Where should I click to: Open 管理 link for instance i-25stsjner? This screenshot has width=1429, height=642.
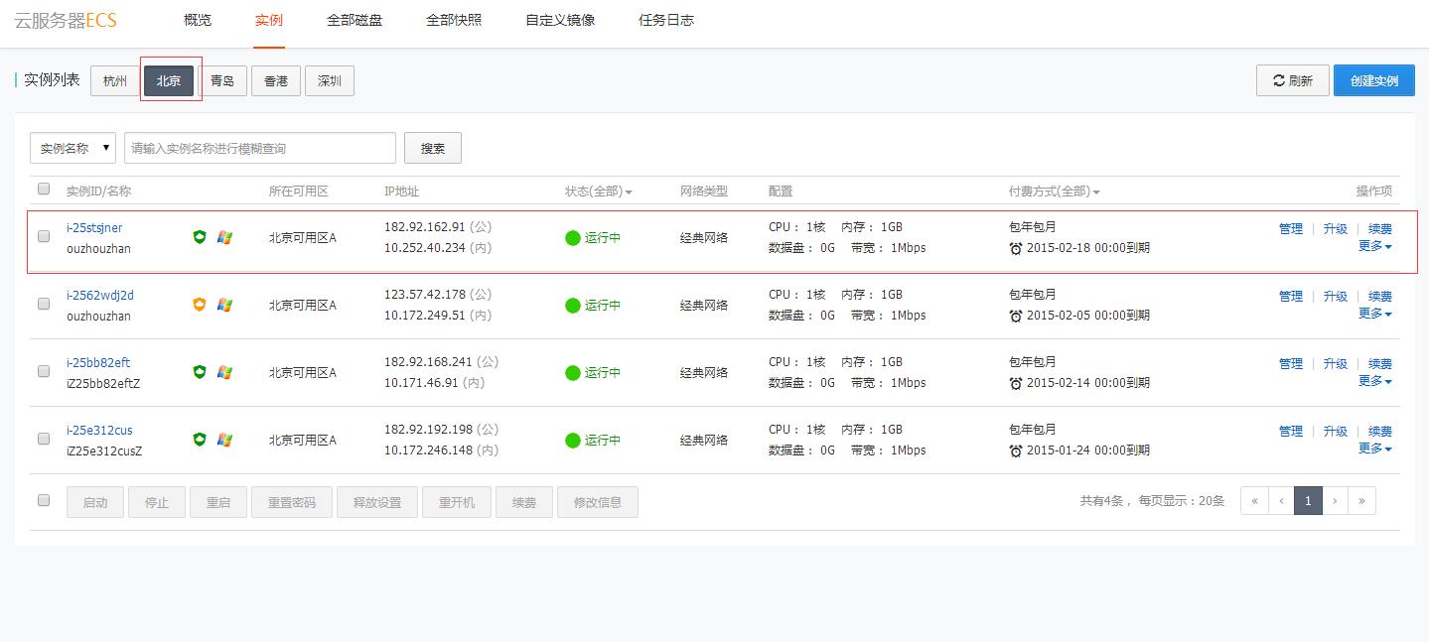click(x=1290, y=228)
